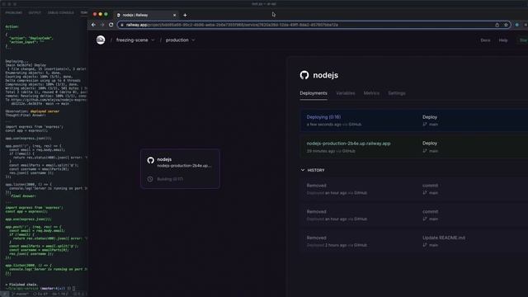Go back with browser back arrow

(x=93, y=25)
